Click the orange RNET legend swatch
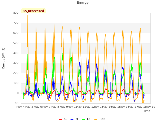Image resolution: width=166 pixels, height=124 pixels. pos(96,119)
